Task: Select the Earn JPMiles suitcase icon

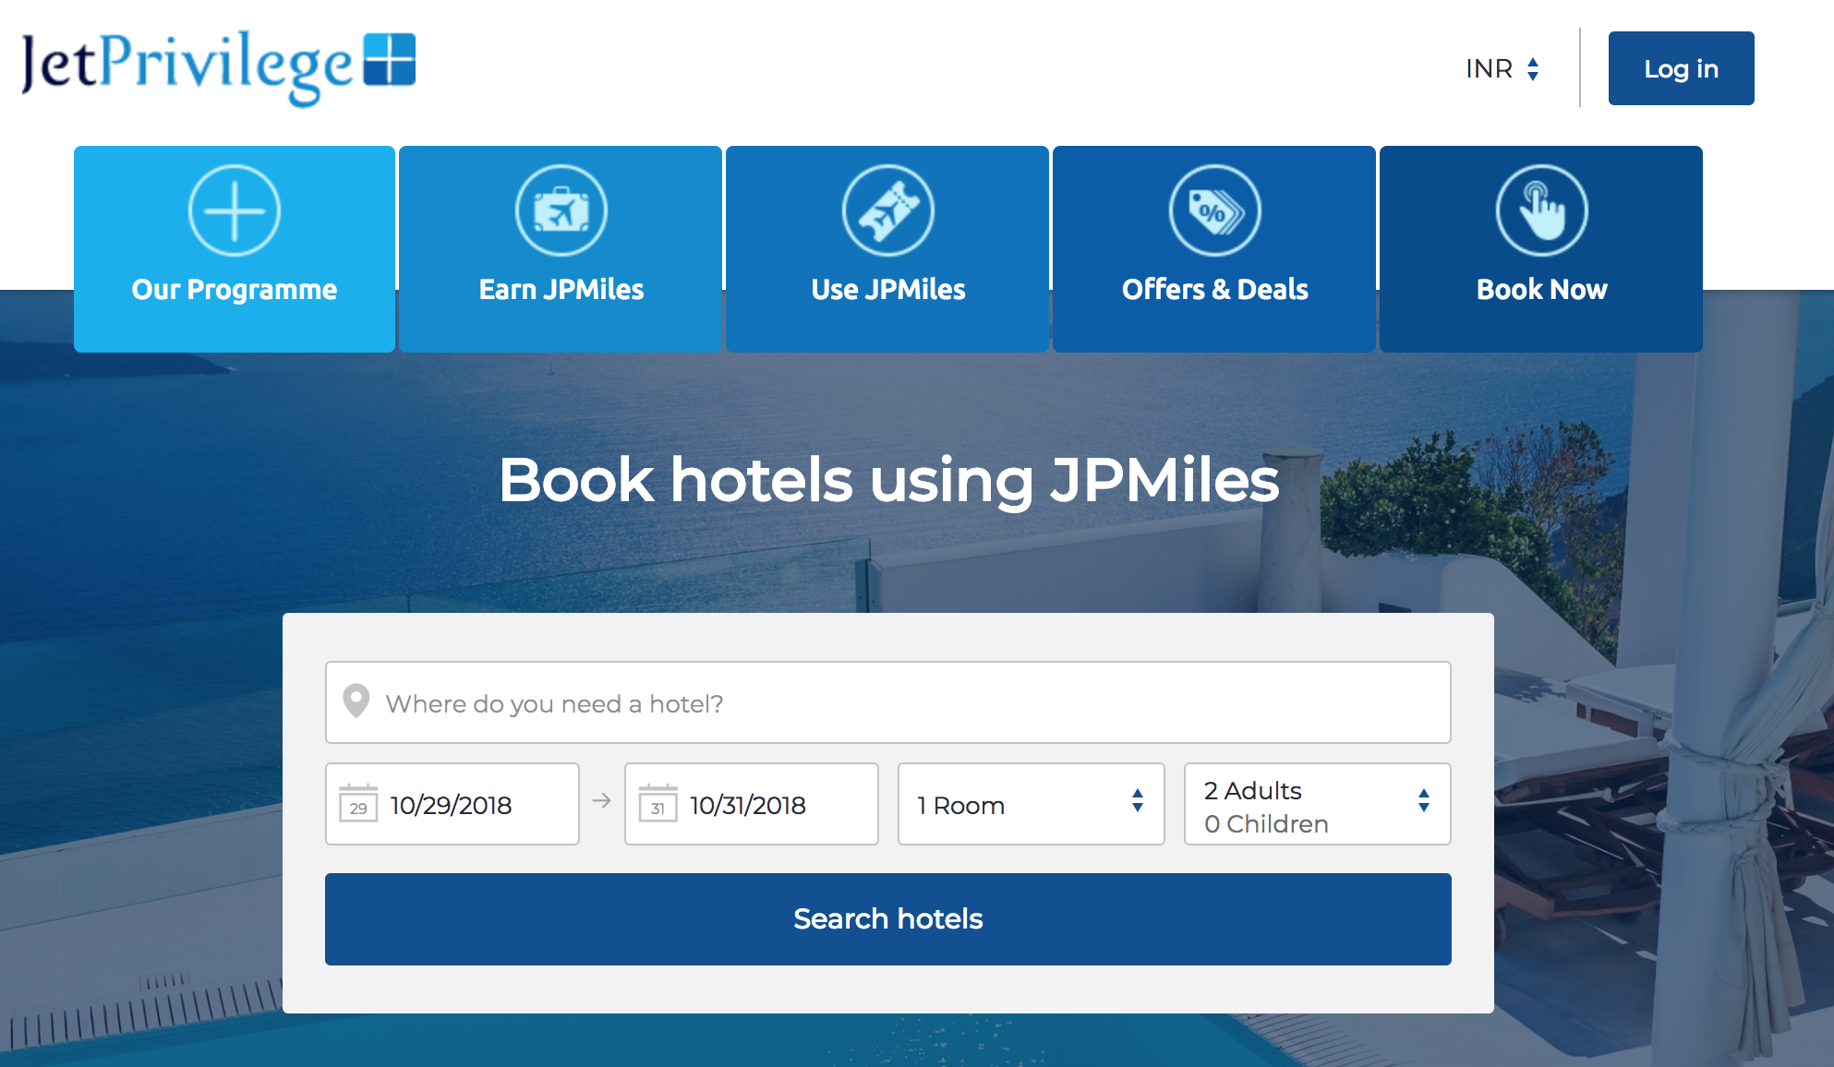Action: point(560,210)
